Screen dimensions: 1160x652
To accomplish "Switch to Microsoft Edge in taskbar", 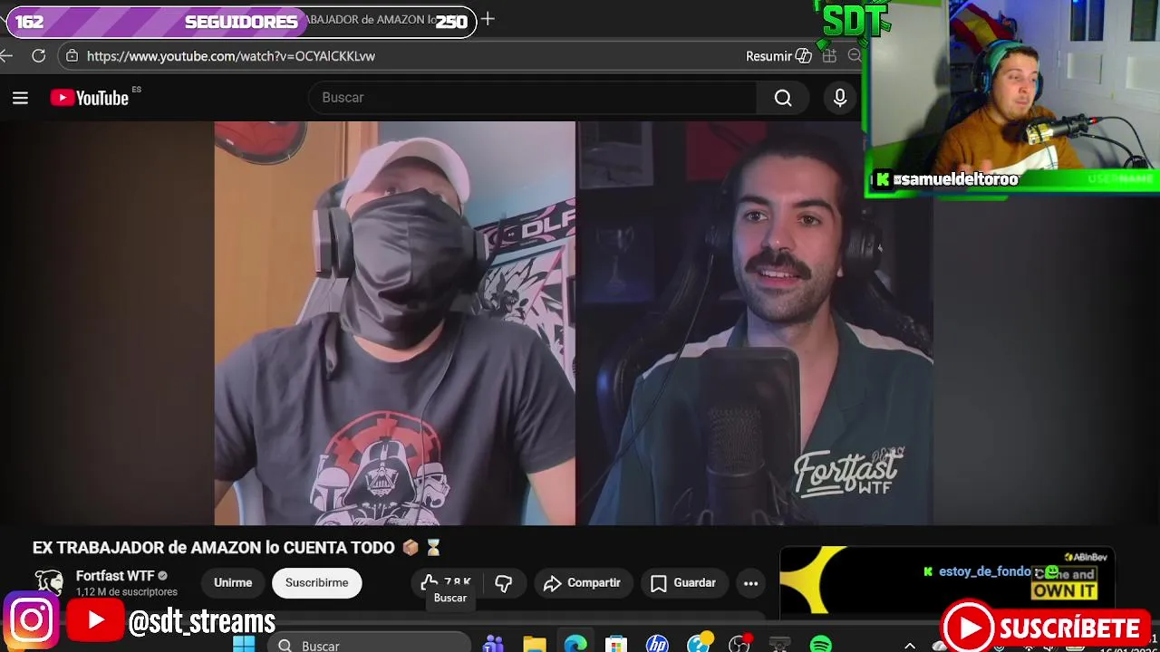I will click(575, 645).
